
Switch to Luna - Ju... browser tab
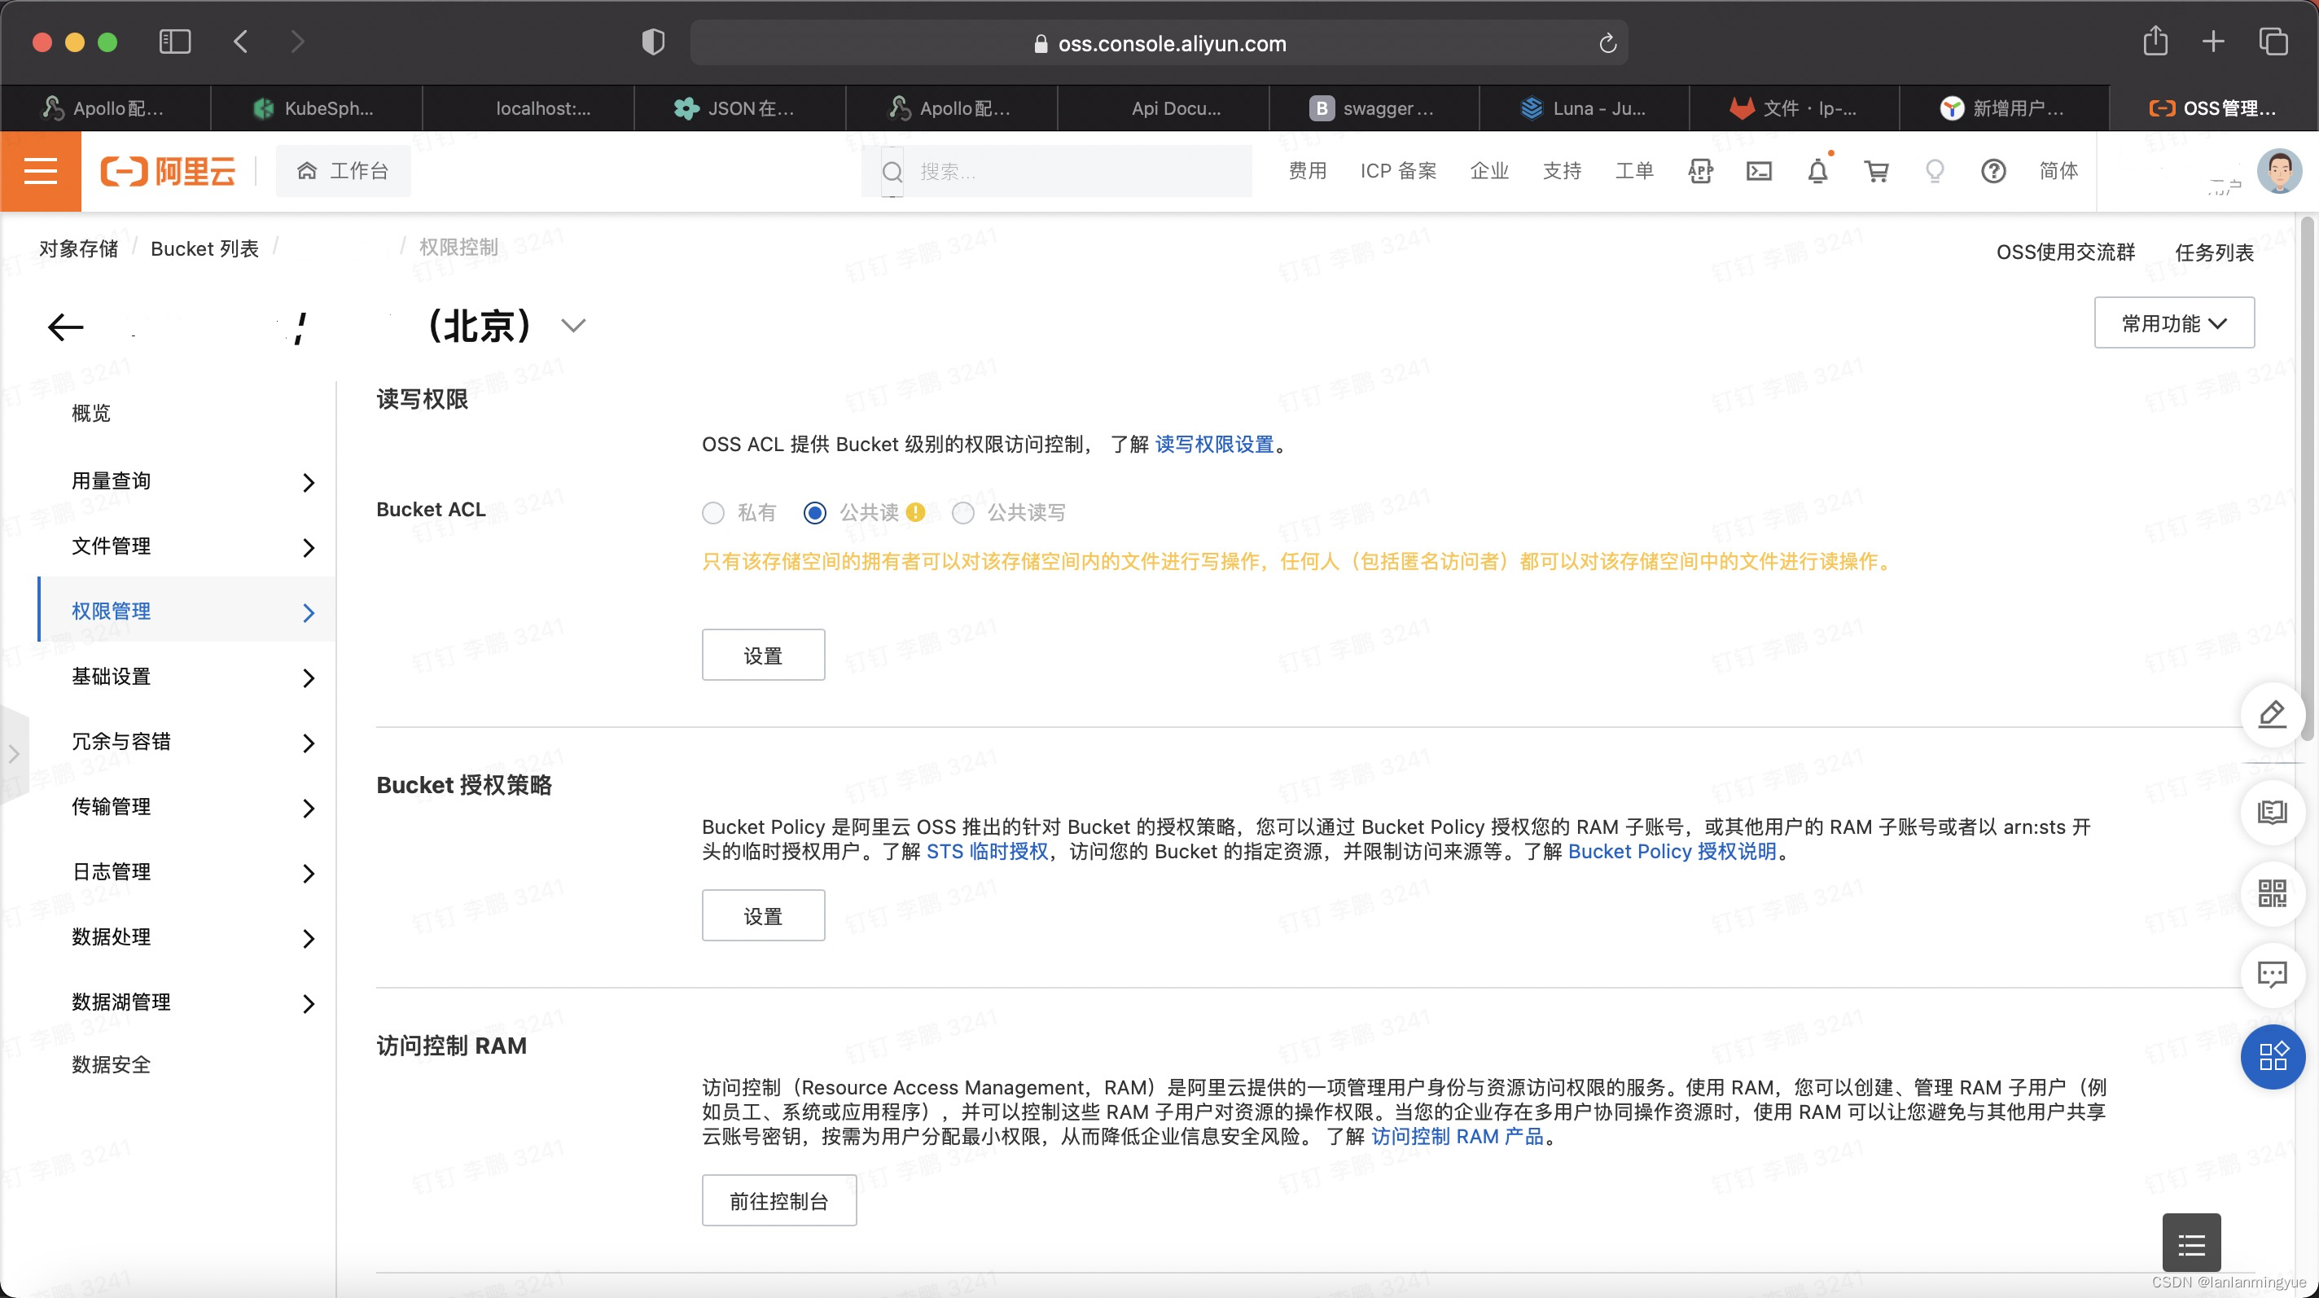(1585, 108)
